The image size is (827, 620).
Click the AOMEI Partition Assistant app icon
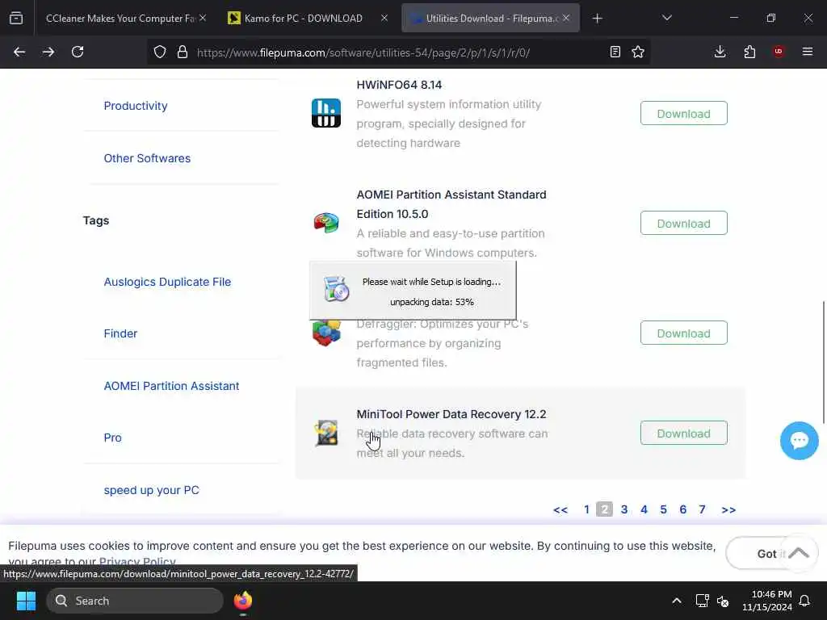[326, 223]
